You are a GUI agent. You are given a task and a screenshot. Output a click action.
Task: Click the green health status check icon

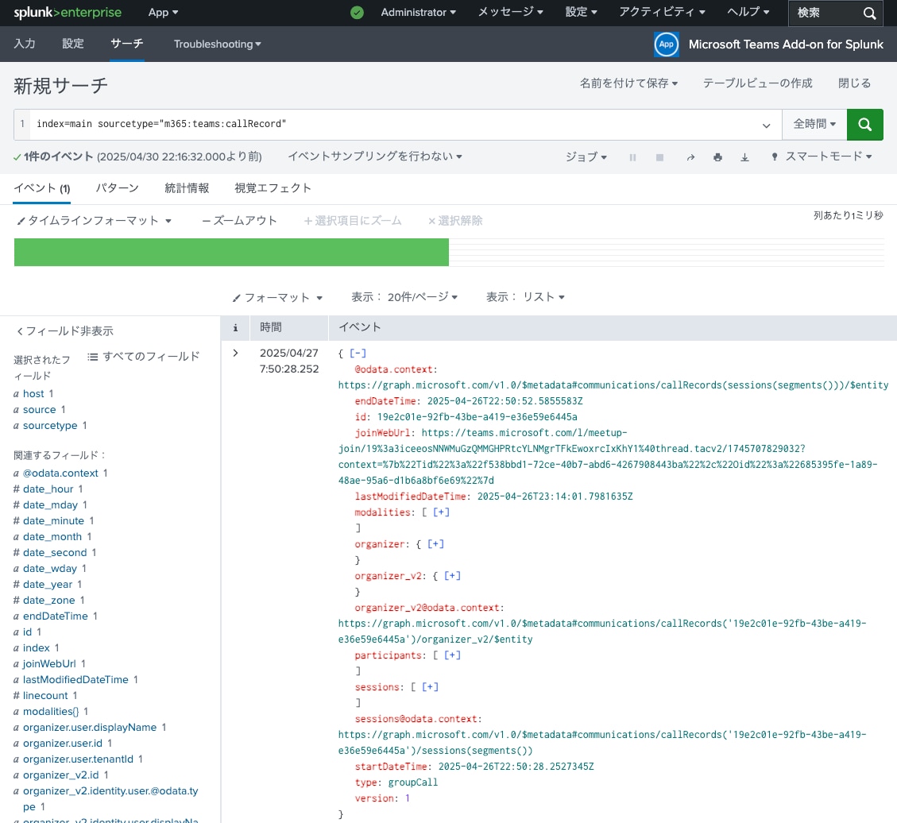tap(357, 13)
